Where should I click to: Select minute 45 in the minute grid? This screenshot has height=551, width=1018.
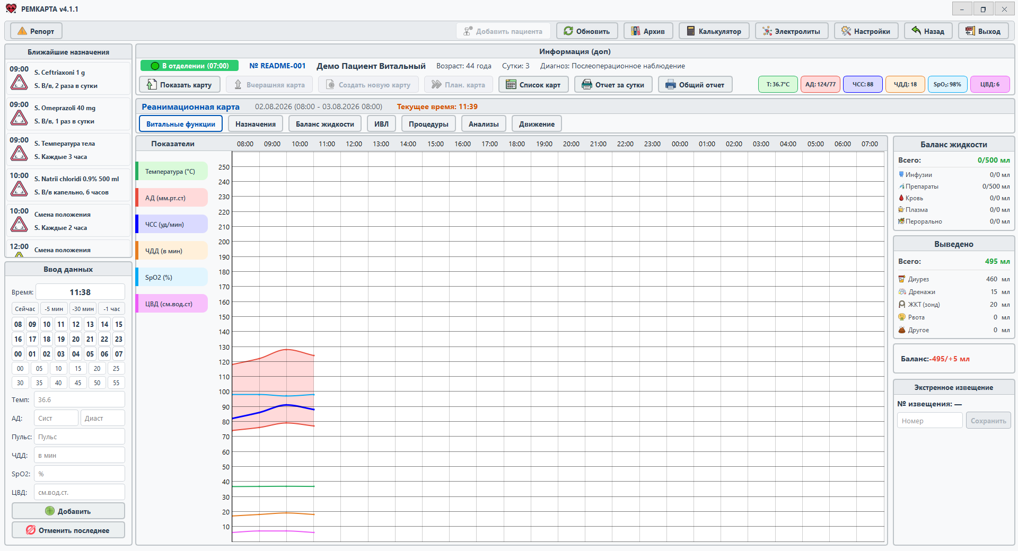[x=78, y=383]
